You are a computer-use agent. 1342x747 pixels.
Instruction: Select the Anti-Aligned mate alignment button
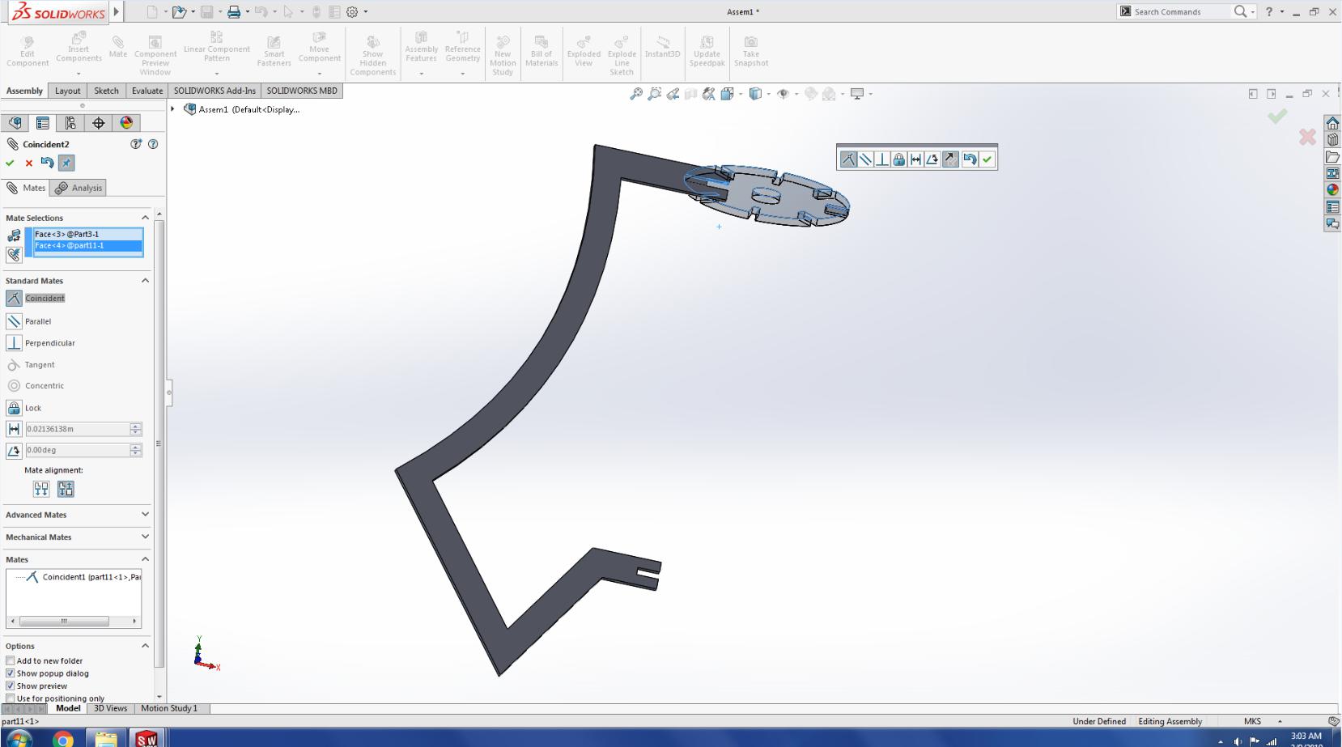66,489
